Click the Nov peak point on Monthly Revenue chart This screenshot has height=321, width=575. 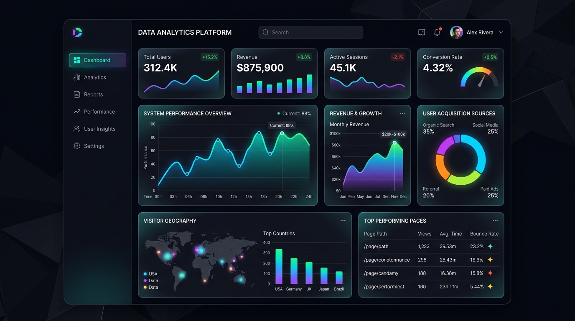tap(394, 143)
